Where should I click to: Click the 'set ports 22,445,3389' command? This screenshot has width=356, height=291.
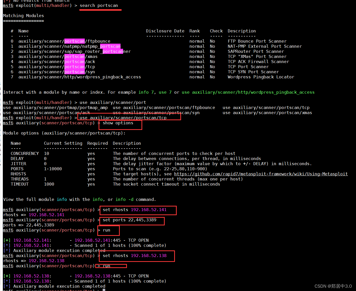[129, 220]
